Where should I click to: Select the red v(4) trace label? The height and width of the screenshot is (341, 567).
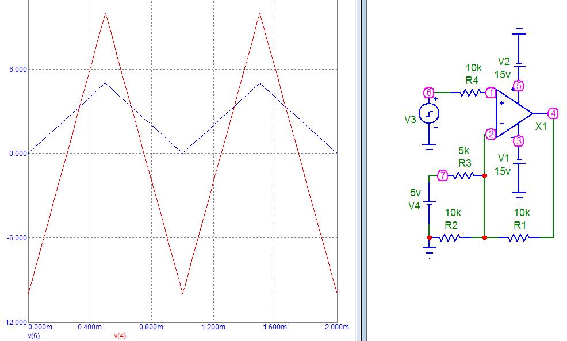pyautogui.click(x=120, y=335)
